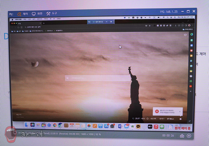Open the new tab settings gear icon
Image resolution: width=209 pixels, height=146 pixels.
pos(180,119)
